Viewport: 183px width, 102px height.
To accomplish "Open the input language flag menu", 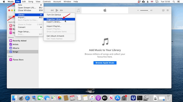I will click(x=152, y=1).
